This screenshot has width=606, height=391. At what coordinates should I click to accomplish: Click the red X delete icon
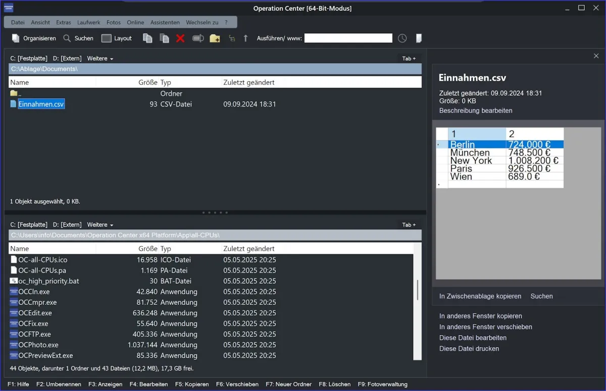[180, 38]
